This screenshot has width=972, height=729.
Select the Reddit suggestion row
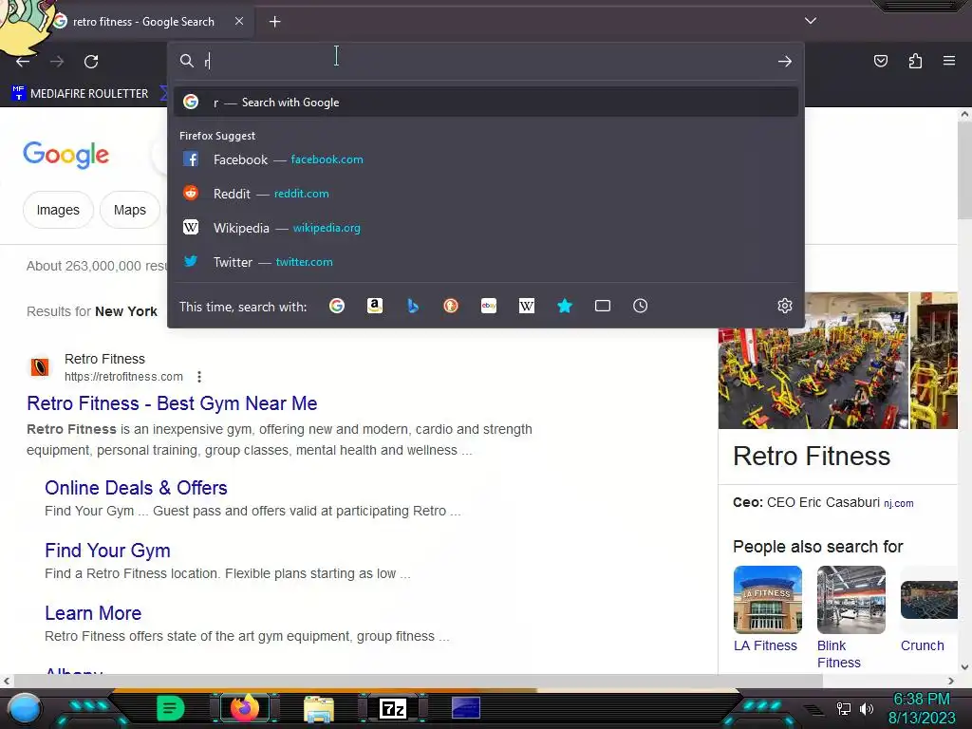coord(486,194)
